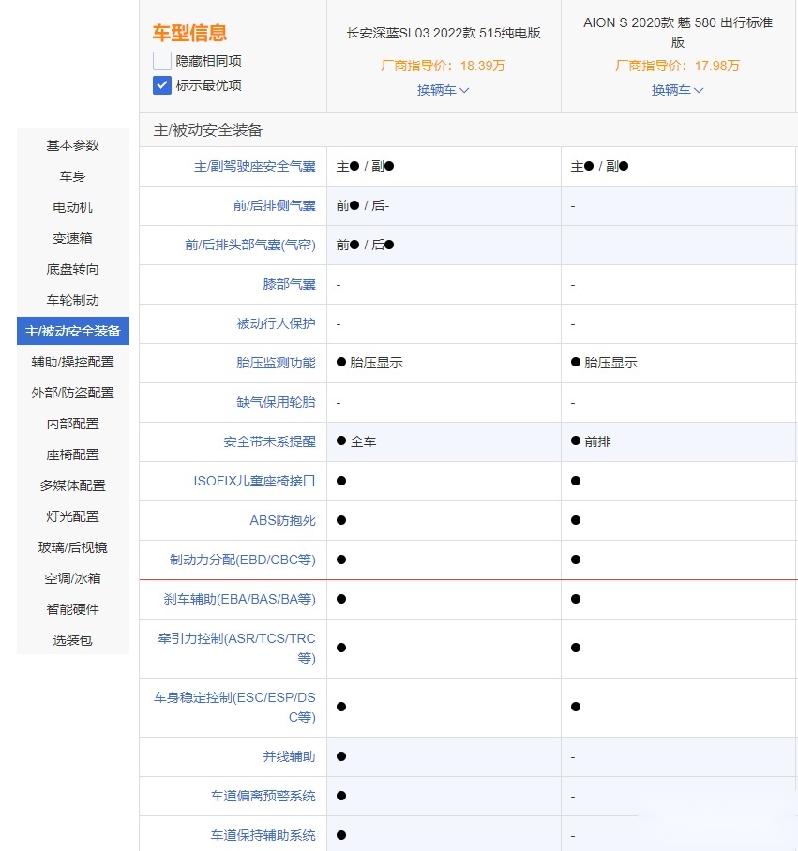798x851 pixels.
Task: Open 换辆车 dropdown for 长安深蓝SL03
Action: tap(443, 90)
